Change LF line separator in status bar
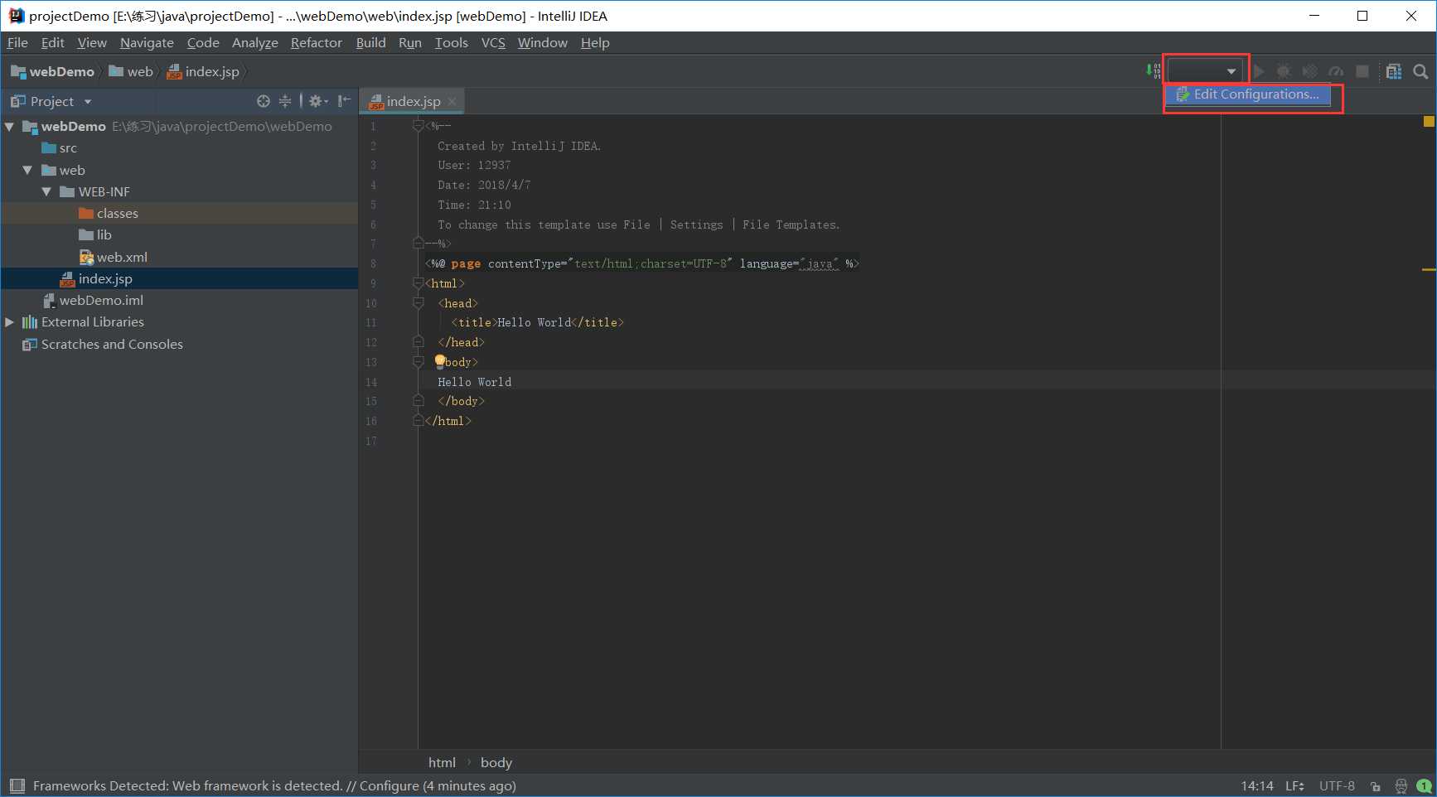The height and width of the screenshot is (797, 1437). [x=1294, y=786]
